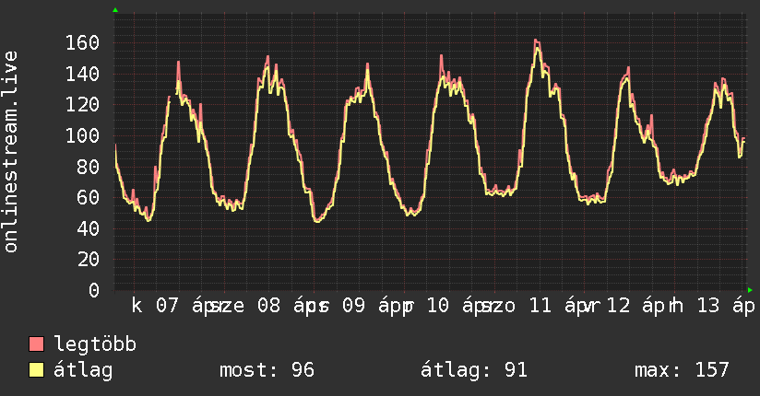Screen dimensions: 760x396
Task: Select the '07' date label on x-axis
Action: click(168, 306)
